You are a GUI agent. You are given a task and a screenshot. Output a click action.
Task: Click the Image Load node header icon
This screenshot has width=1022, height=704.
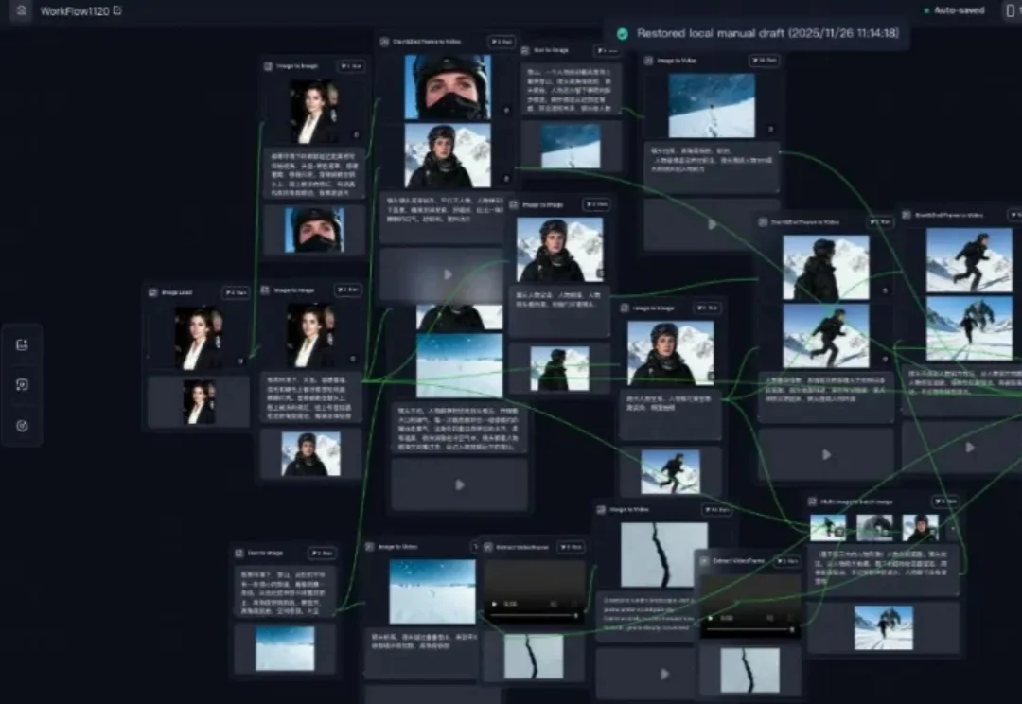pyautogui.click(x=153, y=293)
